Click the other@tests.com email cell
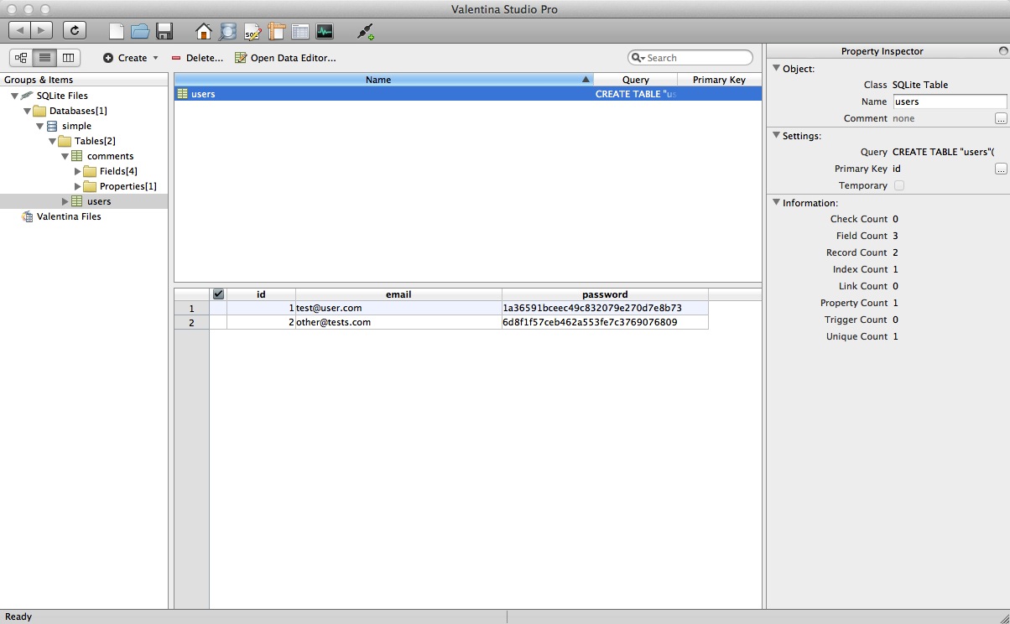 tap(398, 322)
